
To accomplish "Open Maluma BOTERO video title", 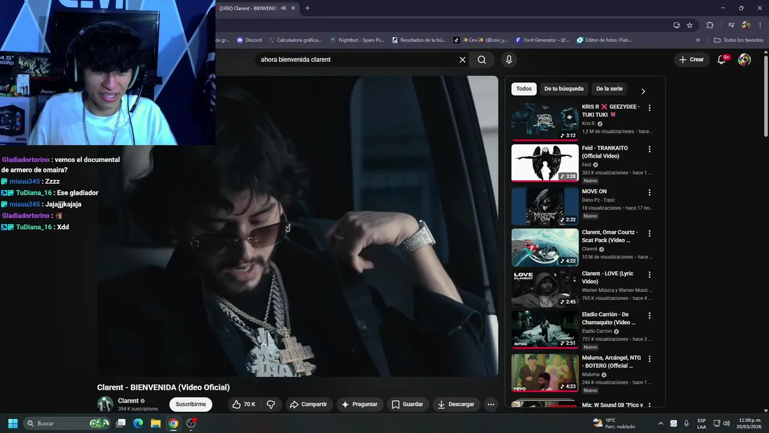I will (x=611, y=361).
